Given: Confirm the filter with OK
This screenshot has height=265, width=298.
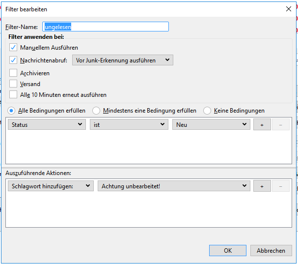Looking at the screenshot, I should (227, 251).
